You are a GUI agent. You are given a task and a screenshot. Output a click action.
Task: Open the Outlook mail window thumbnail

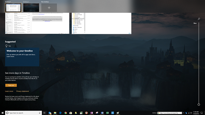[37, 23]
